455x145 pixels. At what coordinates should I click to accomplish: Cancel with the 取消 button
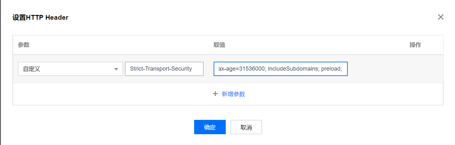tap(246, 127)
